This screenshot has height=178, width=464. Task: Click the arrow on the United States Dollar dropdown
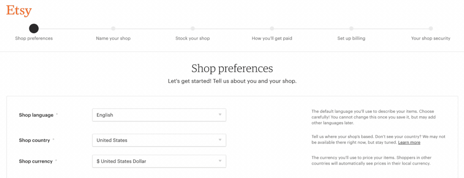[220, 161]
